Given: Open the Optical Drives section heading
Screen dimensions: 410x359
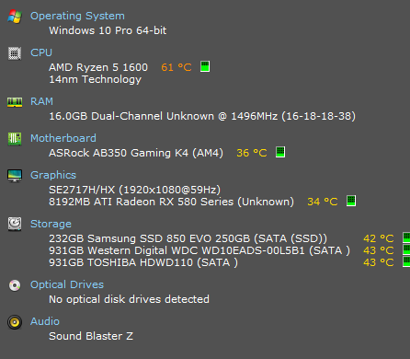Looking at the screenshot, I should pyautogui.click(x=67, y=284).
